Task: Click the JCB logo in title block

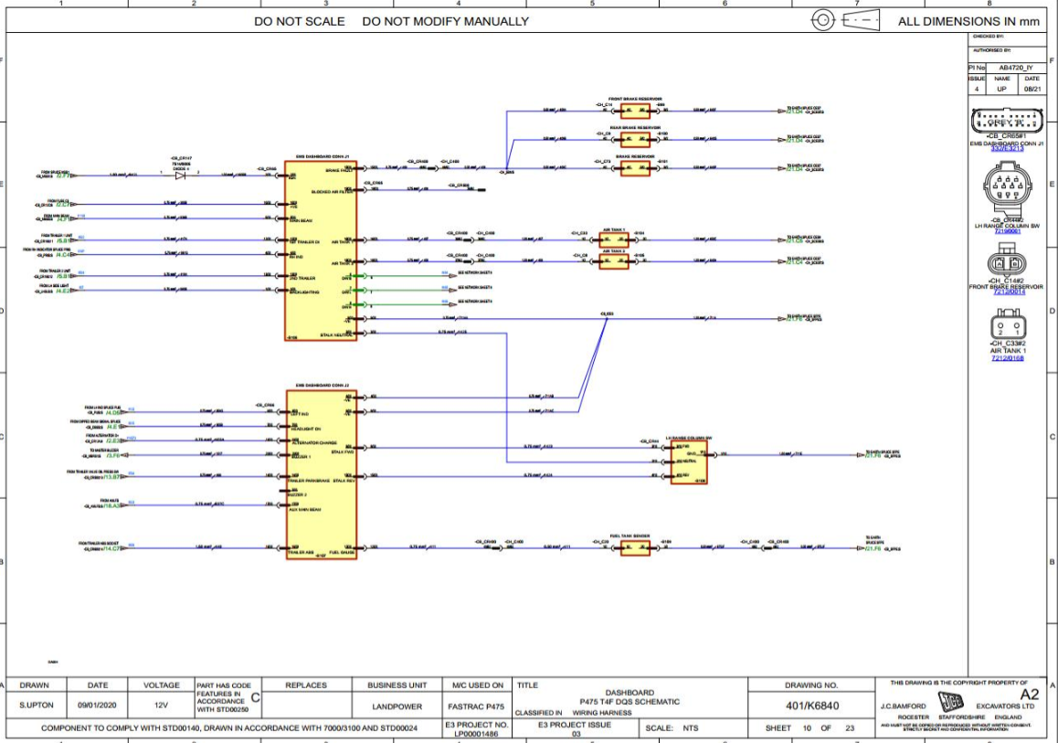Action: [951, 703]
